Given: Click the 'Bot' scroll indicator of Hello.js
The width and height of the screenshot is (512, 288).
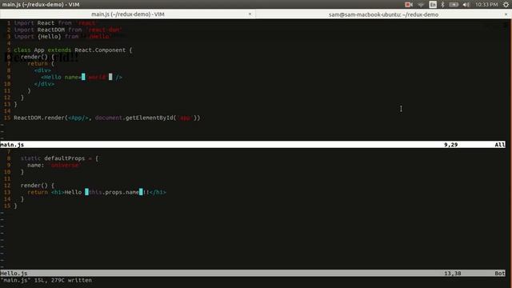Looking at the screenshot, I should (499, 274).
